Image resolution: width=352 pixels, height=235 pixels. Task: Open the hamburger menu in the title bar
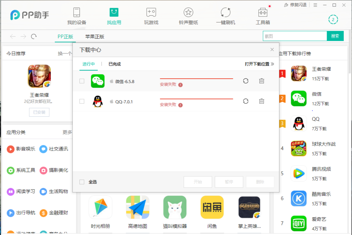(315, 5)
